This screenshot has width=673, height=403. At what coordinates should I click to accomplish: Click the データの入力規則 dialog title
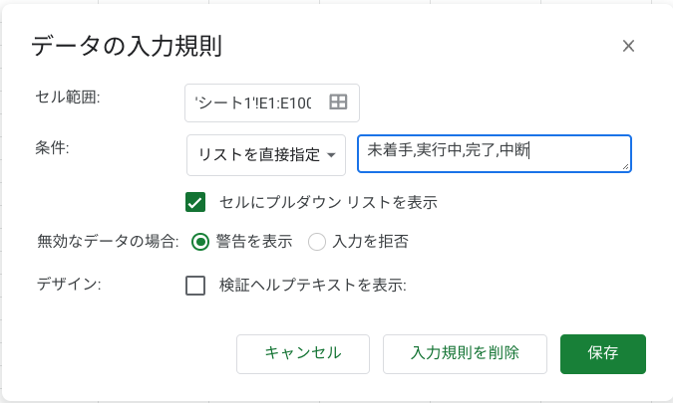(x=127, y=45)
